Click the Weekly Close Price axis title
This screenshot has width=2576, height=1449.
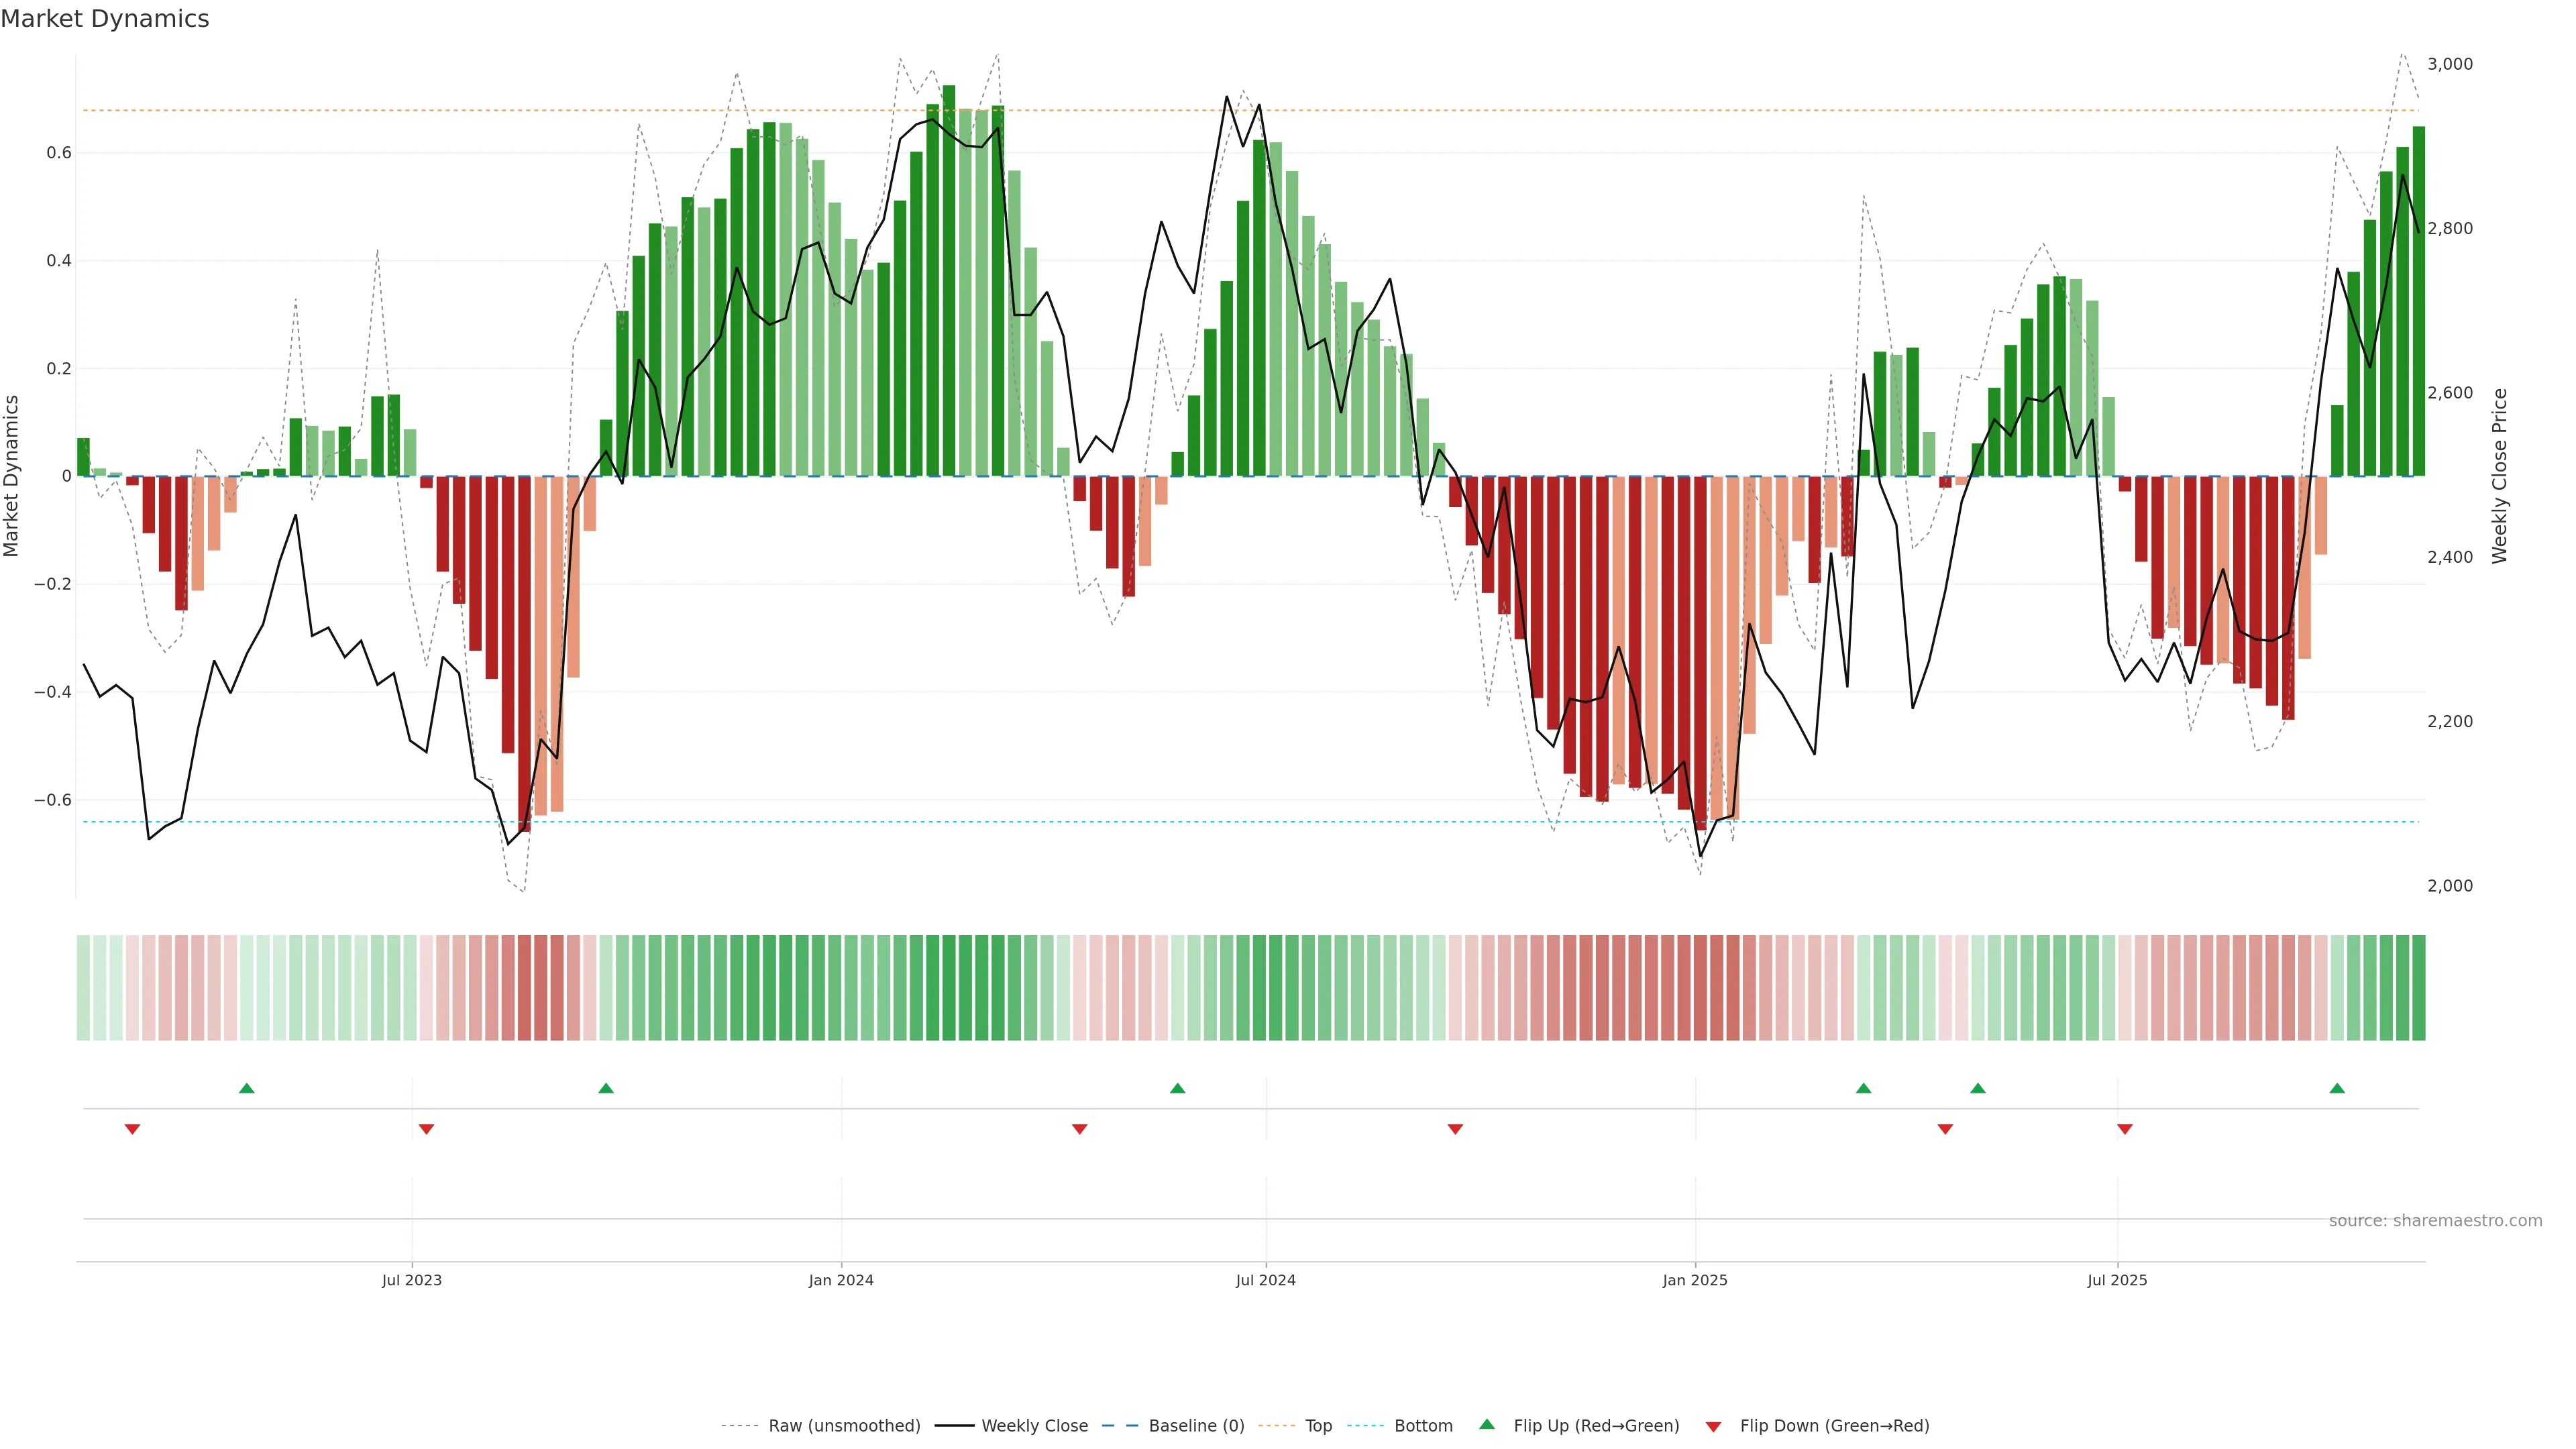(2499, 476)
